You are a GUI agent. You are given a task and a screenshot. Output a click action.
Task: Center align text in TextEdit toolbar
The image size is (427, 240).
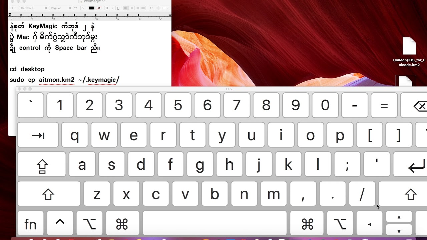[x=131, y=8]
